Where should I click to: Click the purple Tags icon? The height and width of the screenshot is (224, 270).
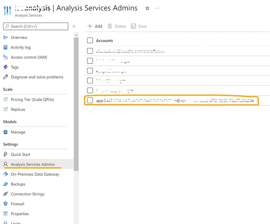[5, 67]
